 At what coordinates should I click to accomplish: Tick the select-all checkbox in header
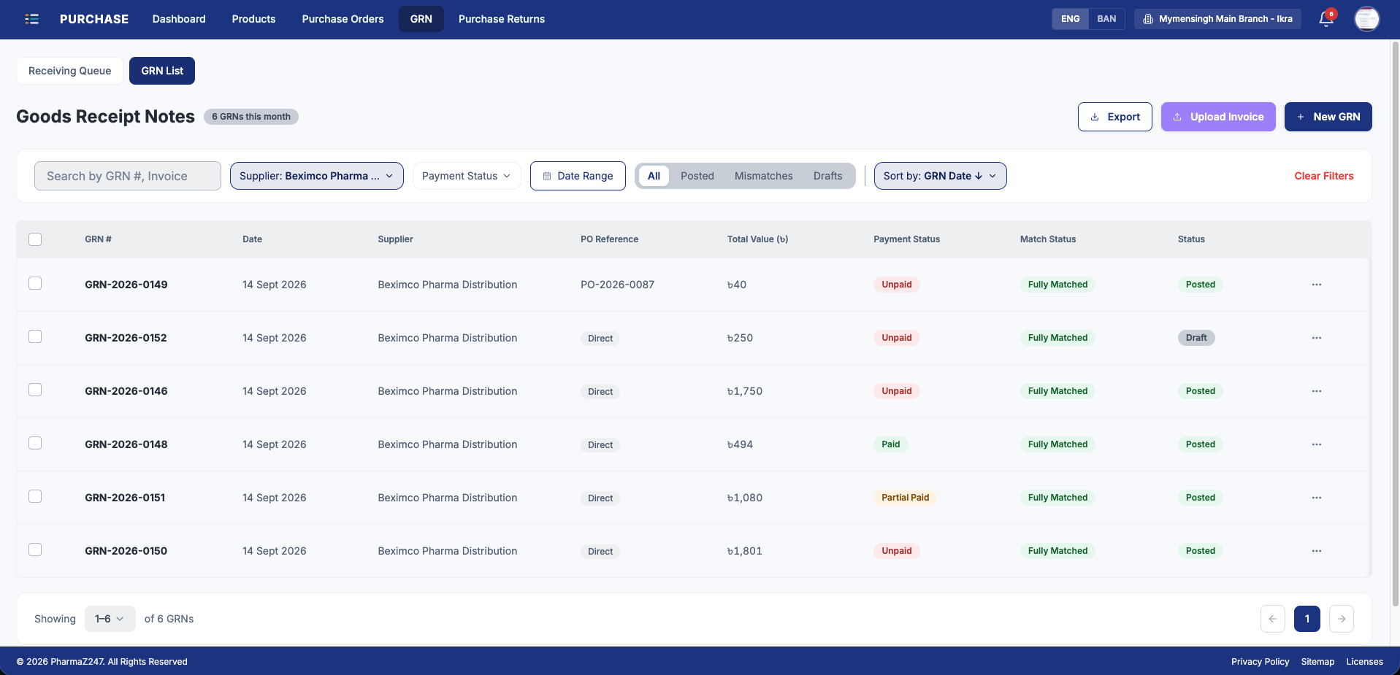35,239
